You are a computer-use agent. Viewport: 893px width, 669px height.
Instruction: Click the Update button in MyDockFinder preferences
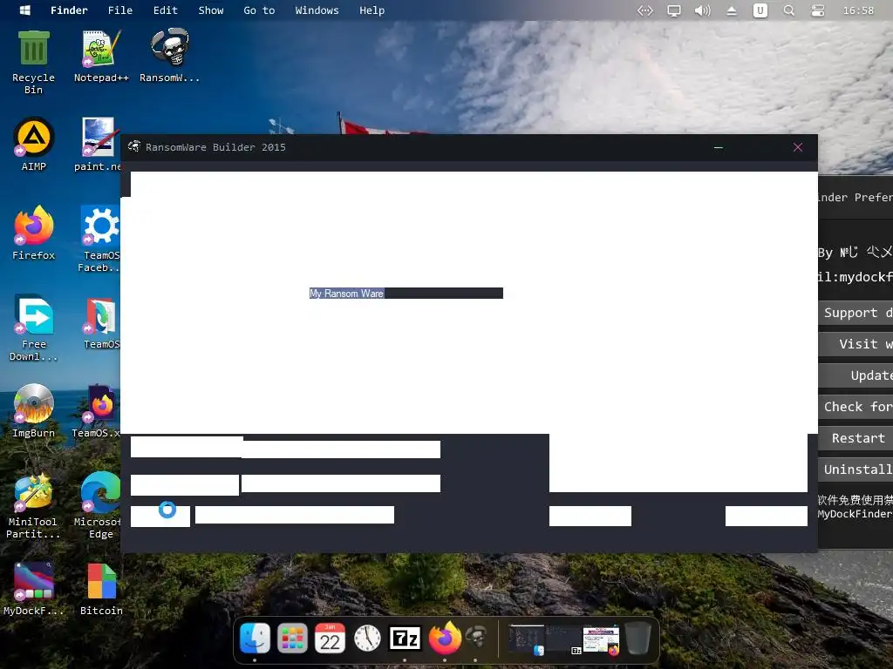[856, 375]
